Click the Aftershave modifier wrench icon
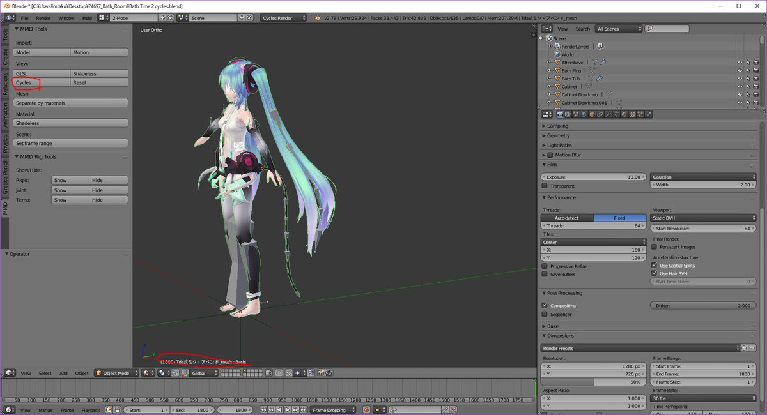This screenshot has width=767, height=415. pyautogui.click(x=602, y=62)
